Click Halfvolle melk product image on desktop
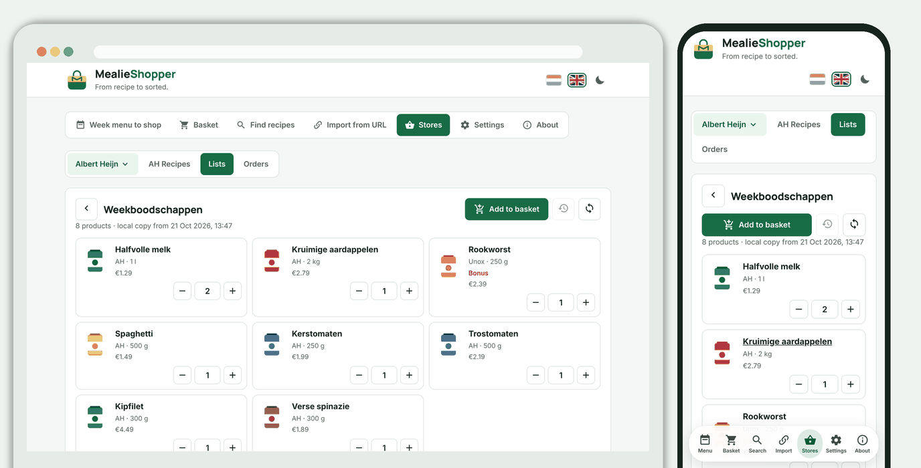 pyautogui.click(x=95, y=261)
